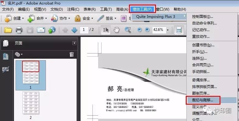The image size is (239, 121).
Task: Activate the text select tool
Action: coord(106,30)
